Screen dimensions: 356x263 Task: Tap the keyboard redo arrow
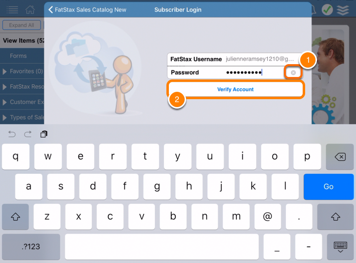(28, 134)
